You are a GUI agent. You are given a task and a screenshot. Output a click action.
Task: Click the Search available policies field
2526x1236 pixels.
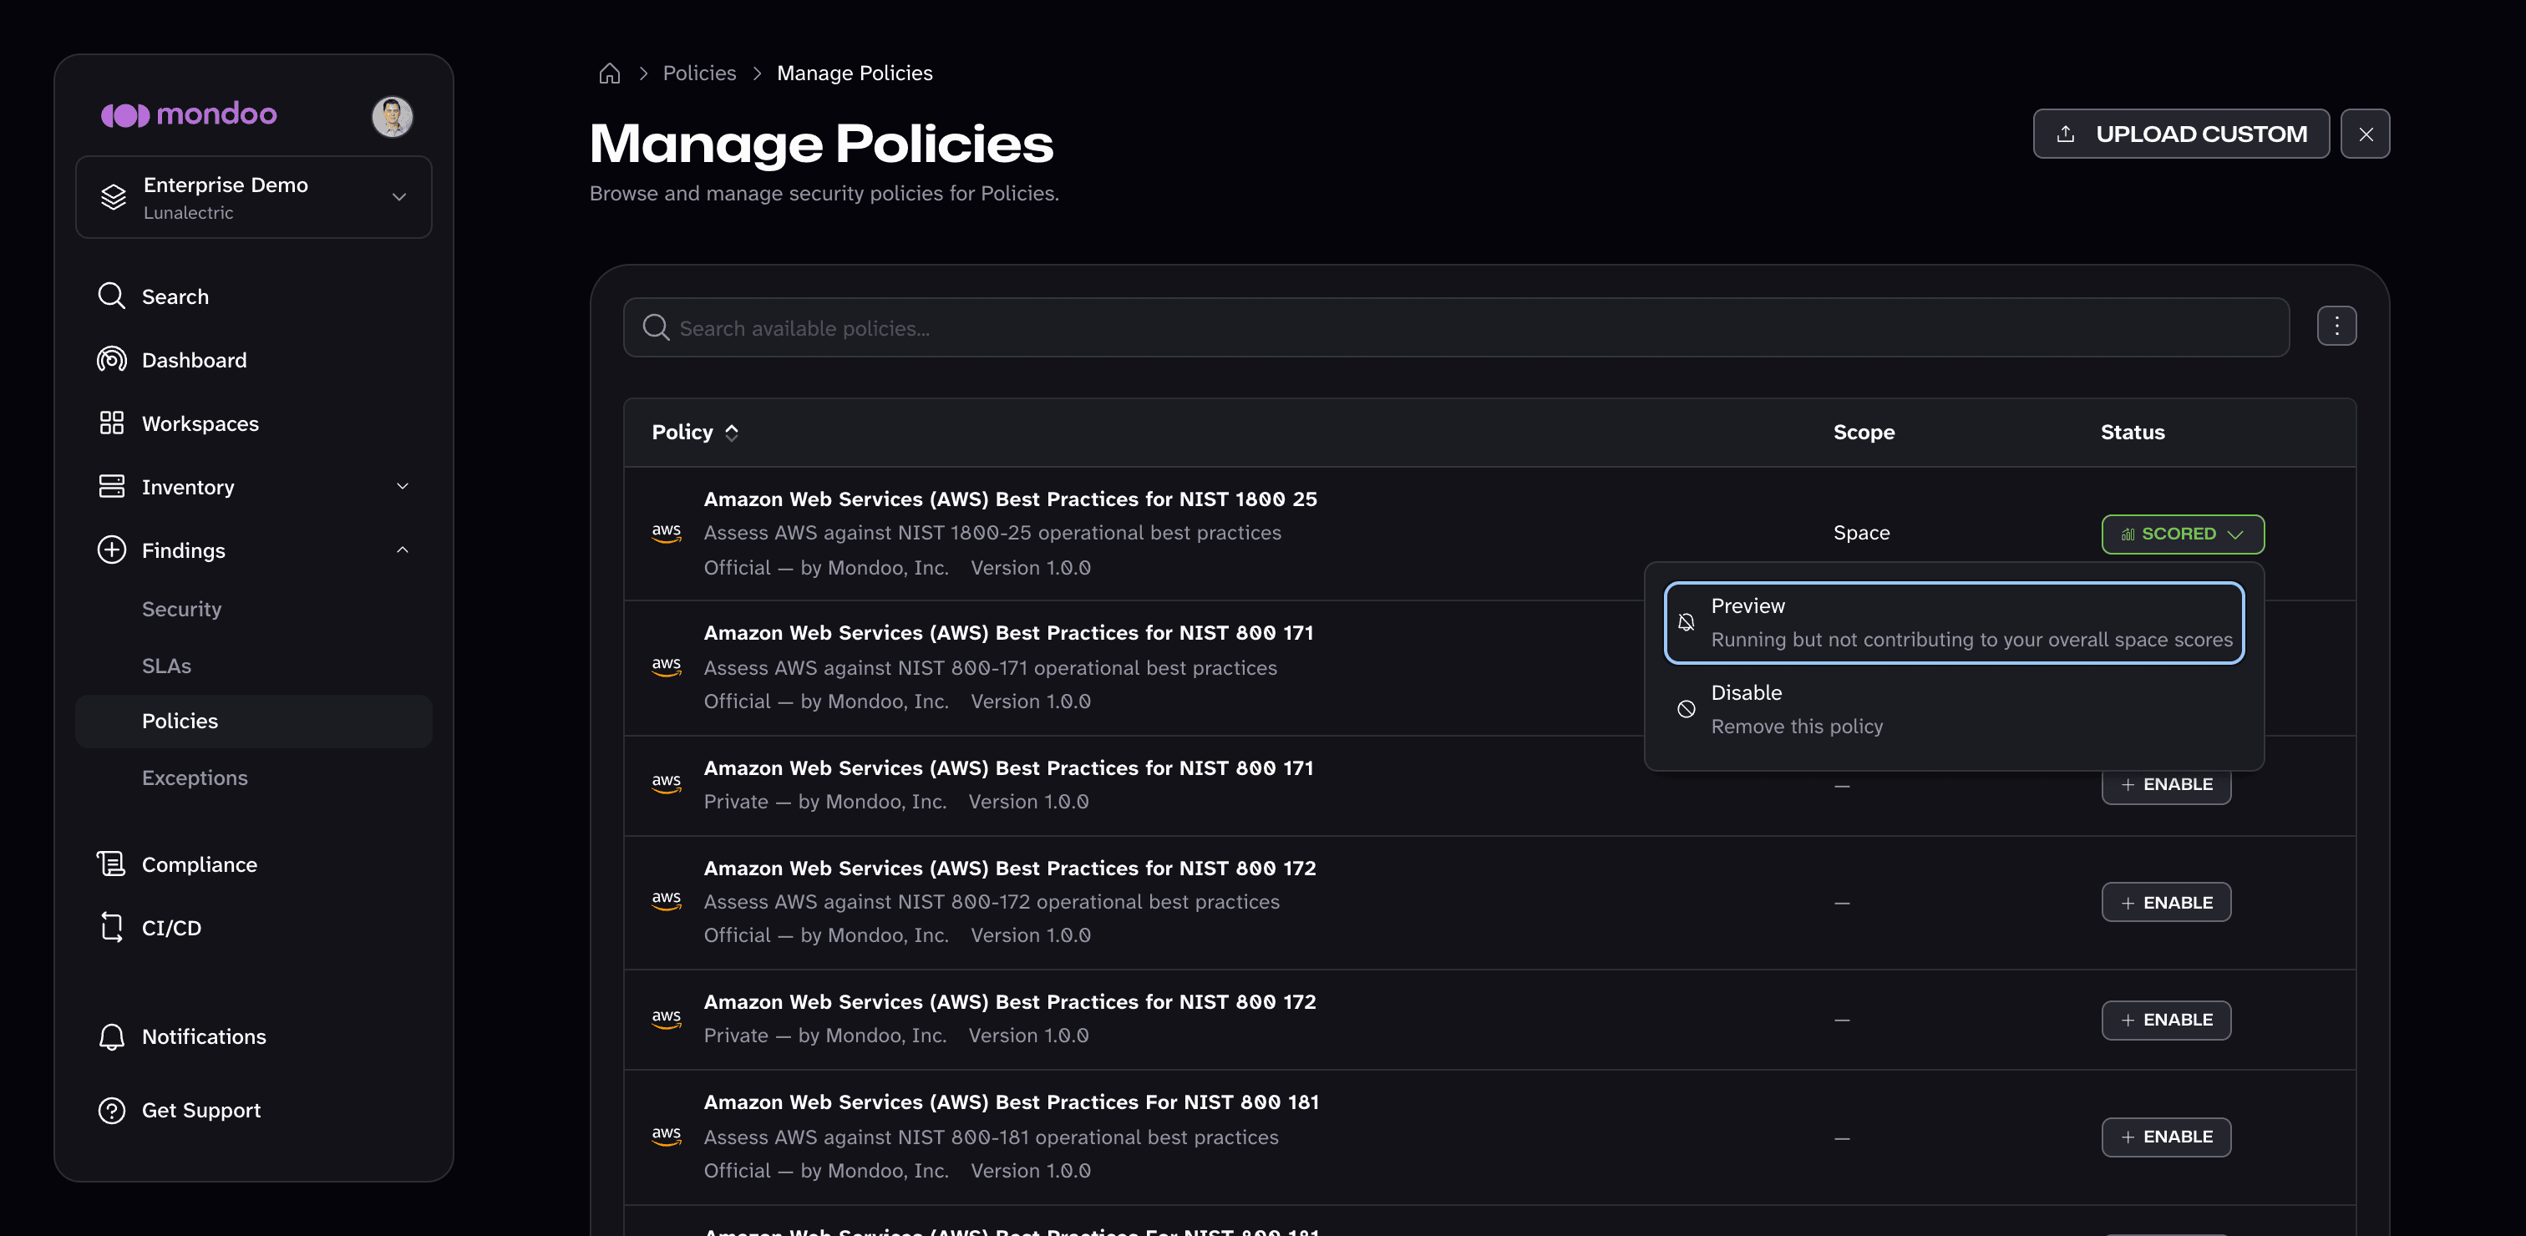pos(1456,328)
